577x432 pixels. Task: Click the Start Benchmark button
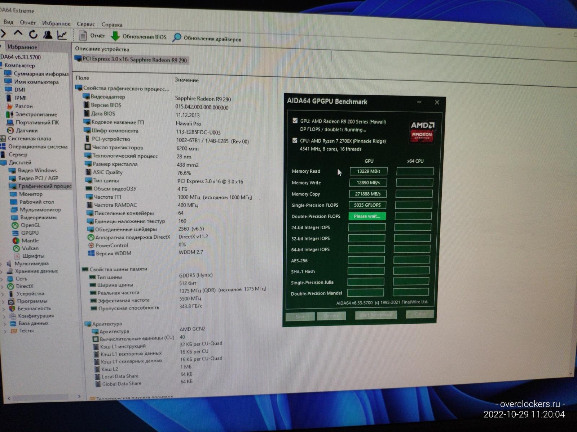click(376, 315)
